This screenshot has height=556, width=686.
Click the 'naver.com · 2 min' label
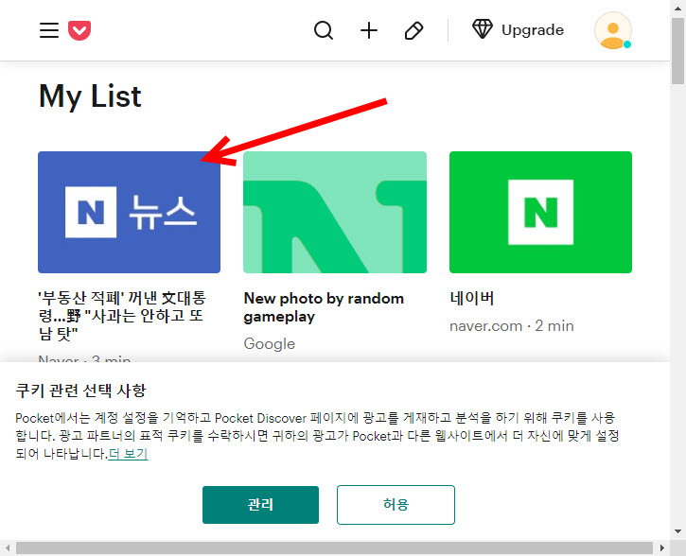(x=512, y=325)
